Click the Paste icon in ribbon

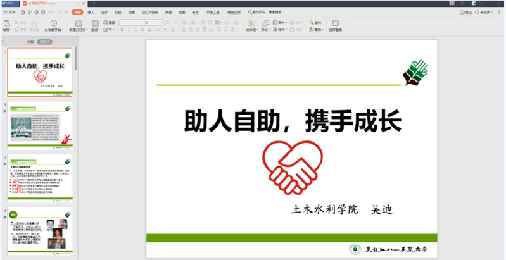[x=6, y=23]
